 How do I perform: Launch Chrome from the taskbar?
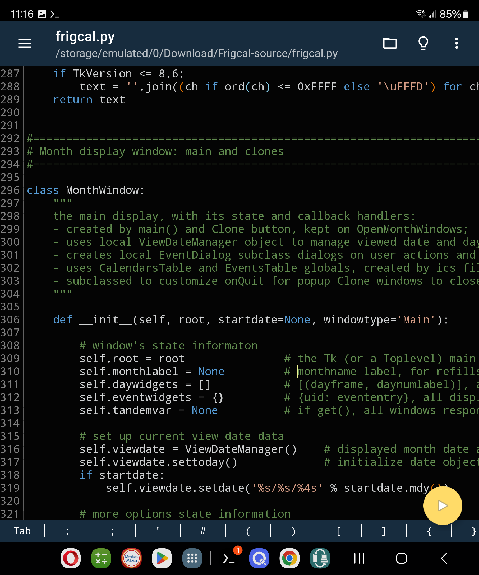tap(289, 558)
